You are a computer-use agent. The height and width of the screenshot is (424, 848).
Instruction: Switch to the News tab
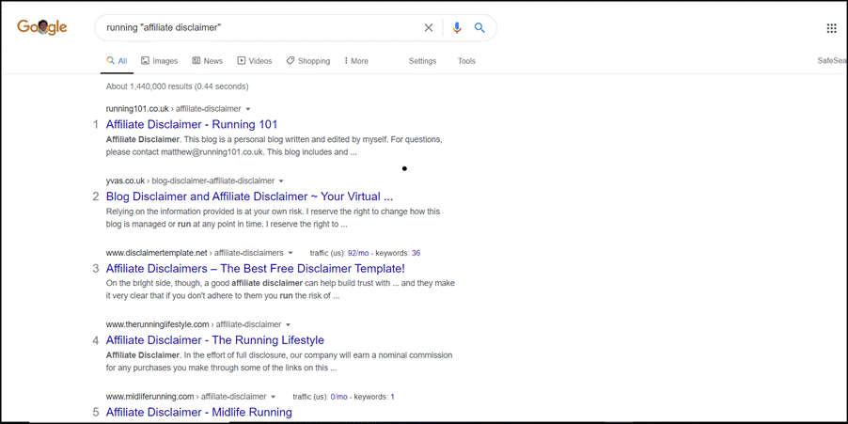point(208,61)
